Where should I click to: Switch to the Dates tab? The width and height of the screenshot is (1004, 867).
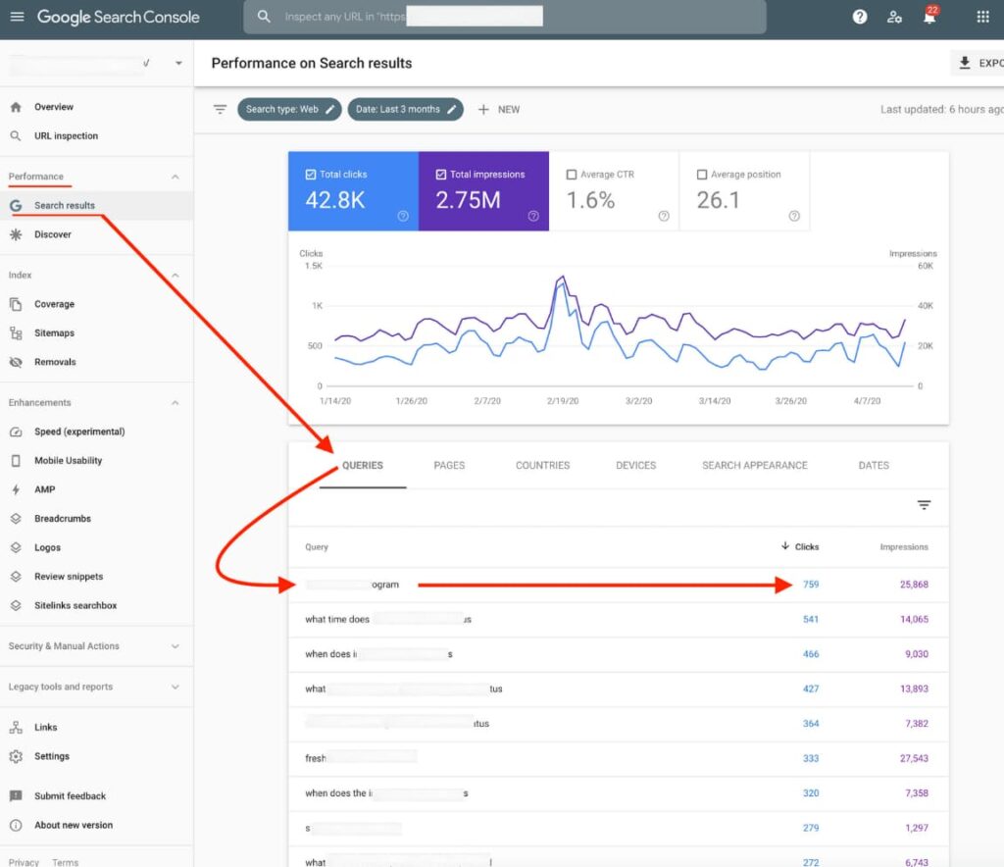874,466
